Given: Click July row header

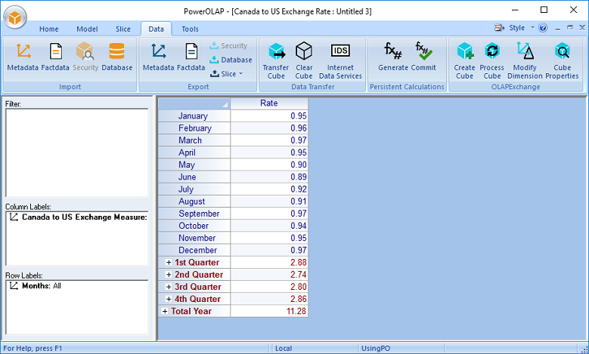Looking at the screenshot, I should pos(194,189).
